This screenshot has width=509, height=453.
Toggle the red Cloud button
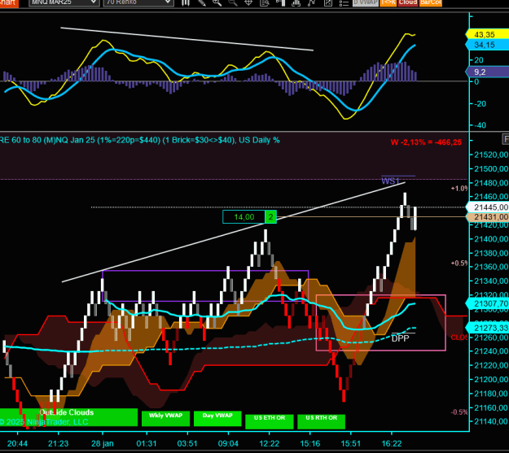pyautogui.click(x=408, y=2)
